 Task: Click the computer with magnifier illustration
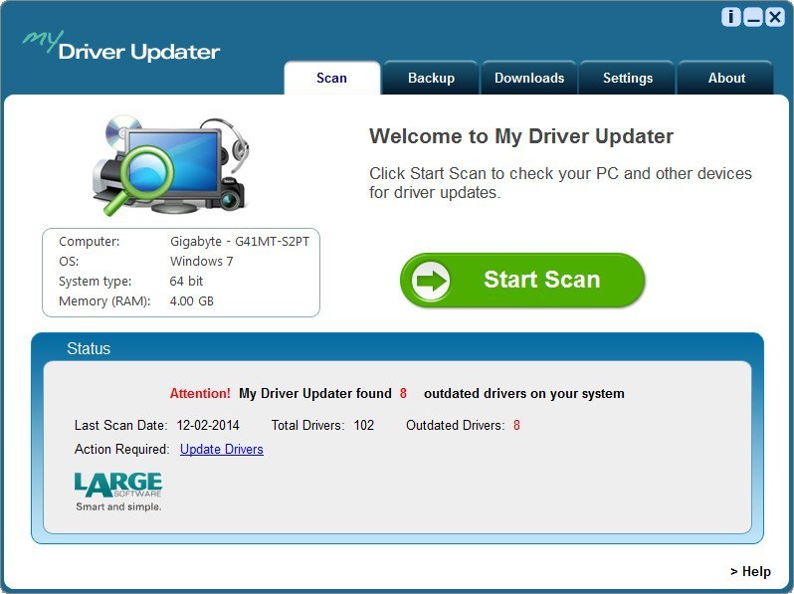(x=171, y=165)
